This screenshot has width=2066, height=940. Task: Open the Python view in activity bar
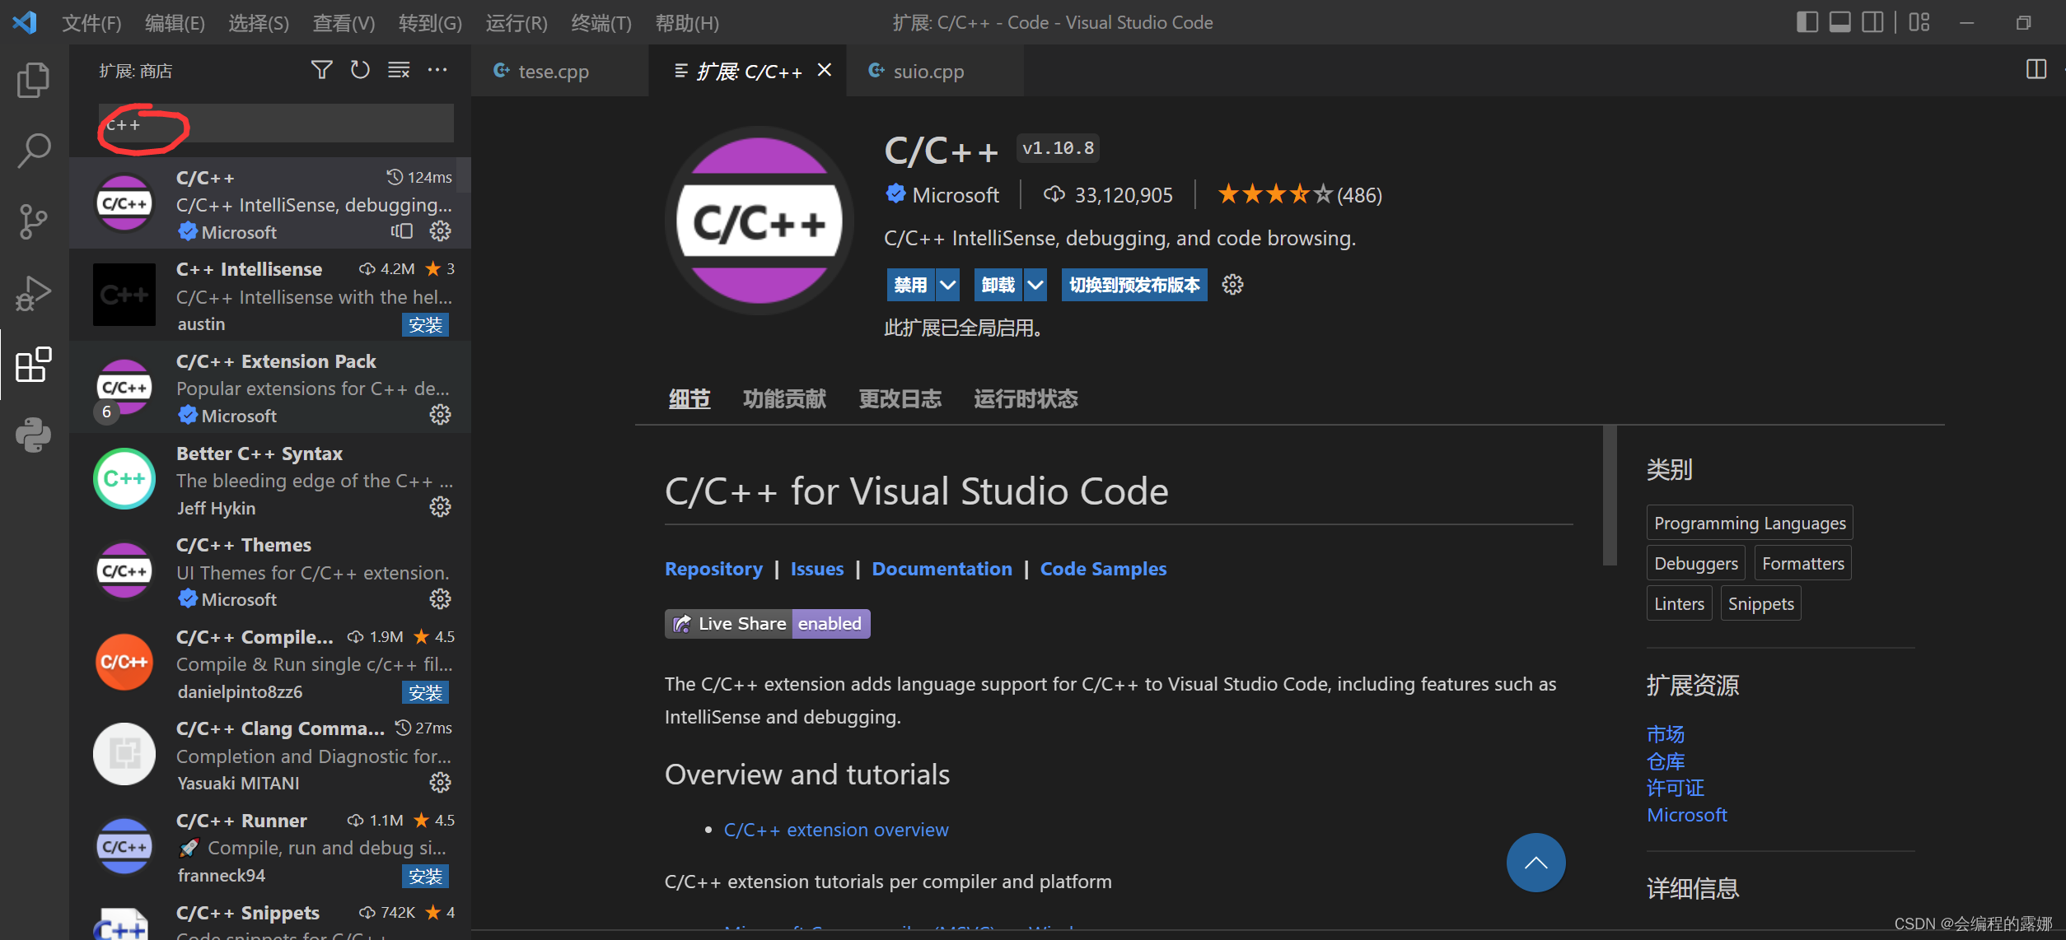[33, 435]
